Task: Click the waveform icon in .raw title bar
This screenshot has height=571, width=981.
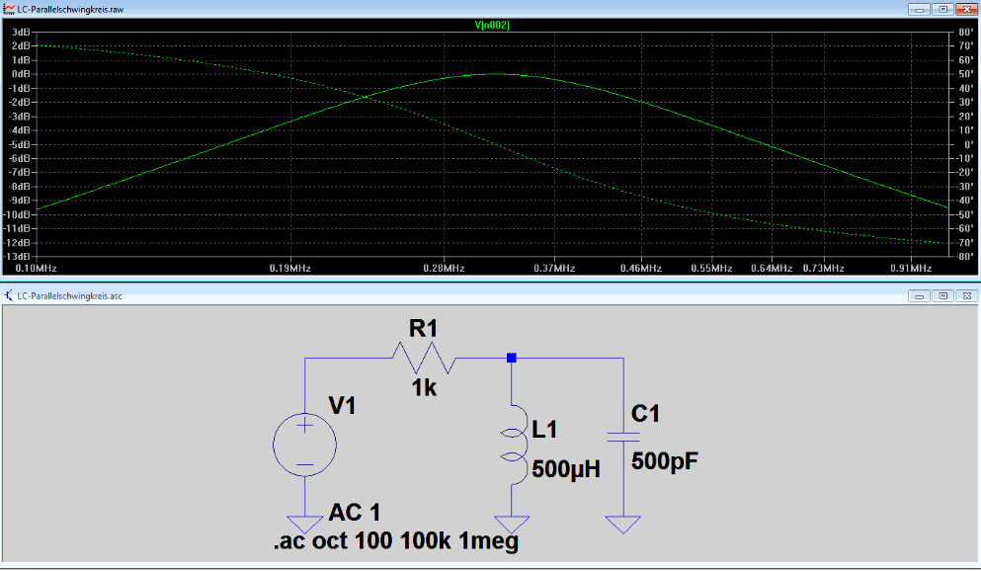Action: point(9,9)
